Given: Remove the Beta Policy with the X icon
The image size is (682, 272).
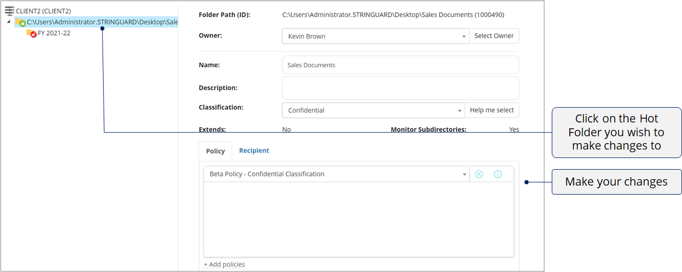Looking at the screenshot, I should (x=479, y=174).
